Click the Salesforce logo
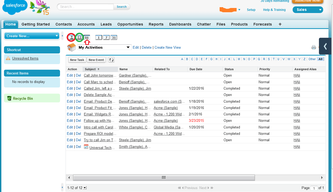The image size is (333, 192). click(x=15, y=7)
